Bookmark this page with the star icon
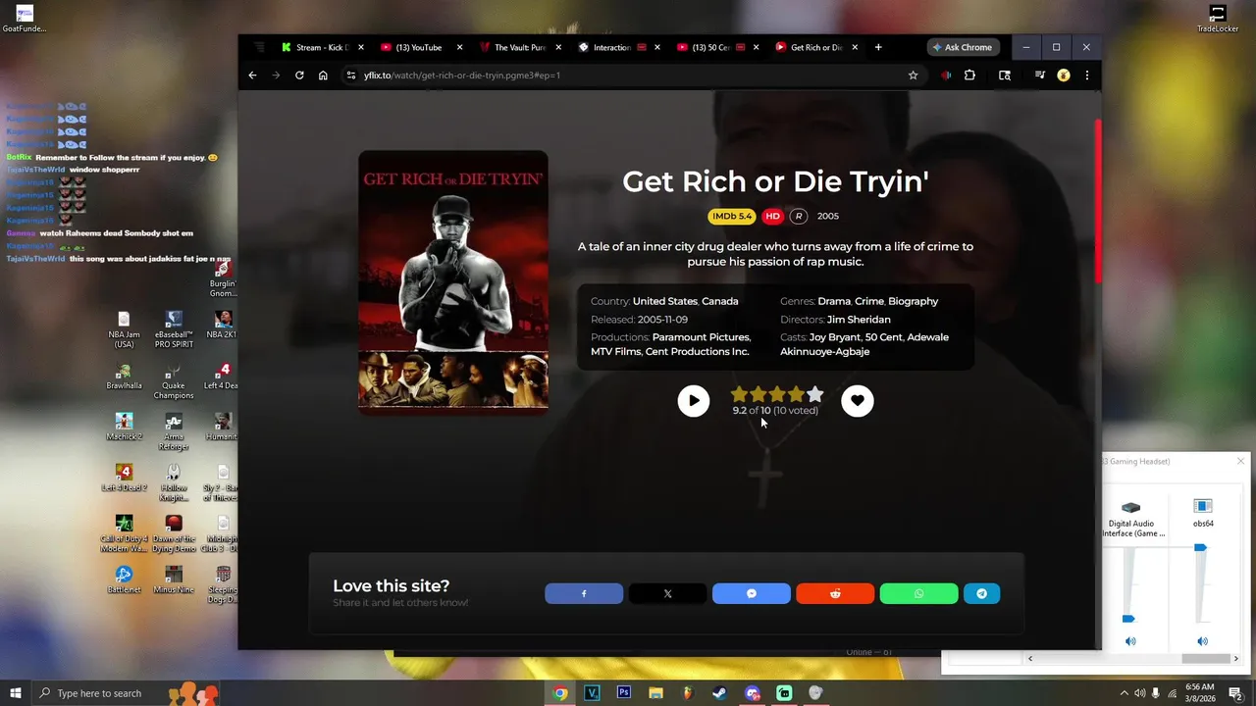 913,76
